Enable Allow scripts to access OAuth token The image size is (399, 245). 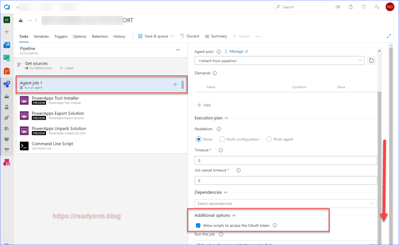click(x=198, y=225)
